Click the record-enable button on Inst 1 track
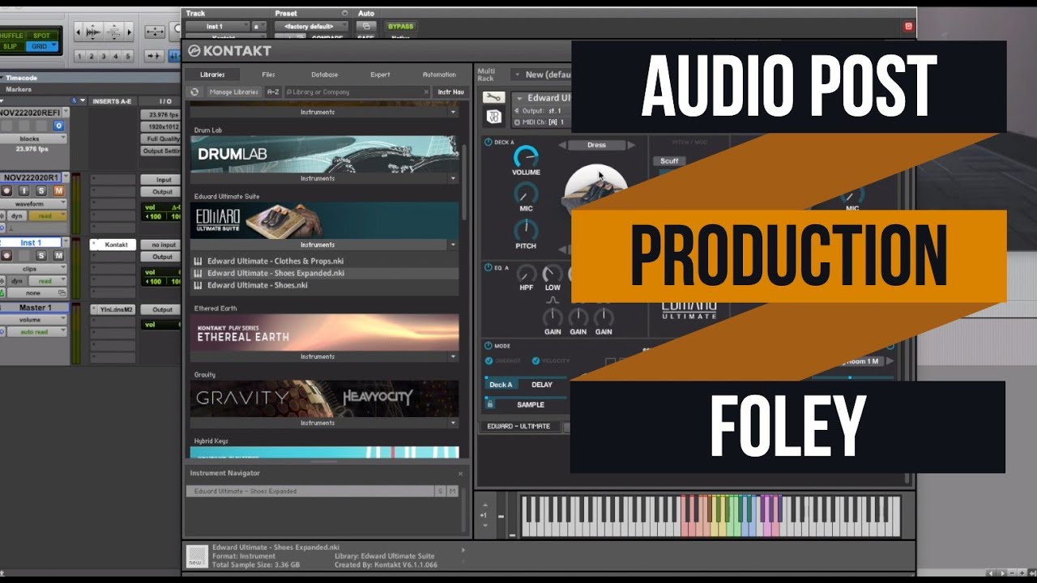1037x583 pixels. (x=6, y=256)
